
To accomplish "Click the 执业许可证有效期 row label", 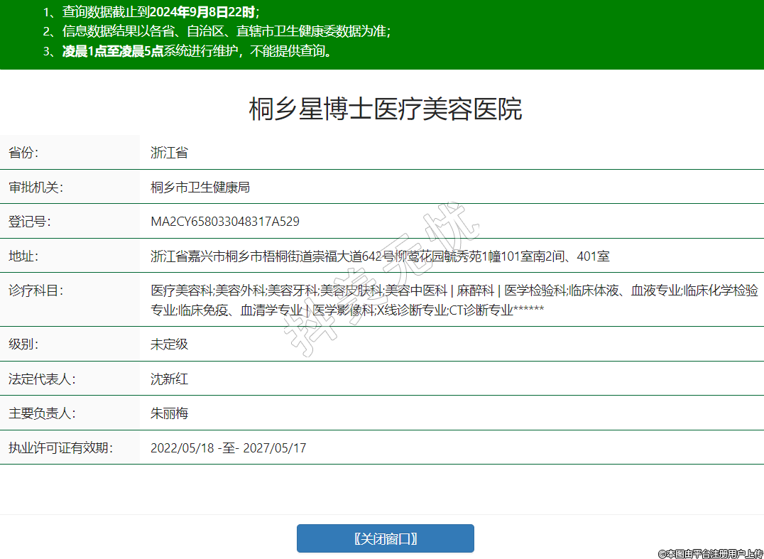I will click(60, 448).
